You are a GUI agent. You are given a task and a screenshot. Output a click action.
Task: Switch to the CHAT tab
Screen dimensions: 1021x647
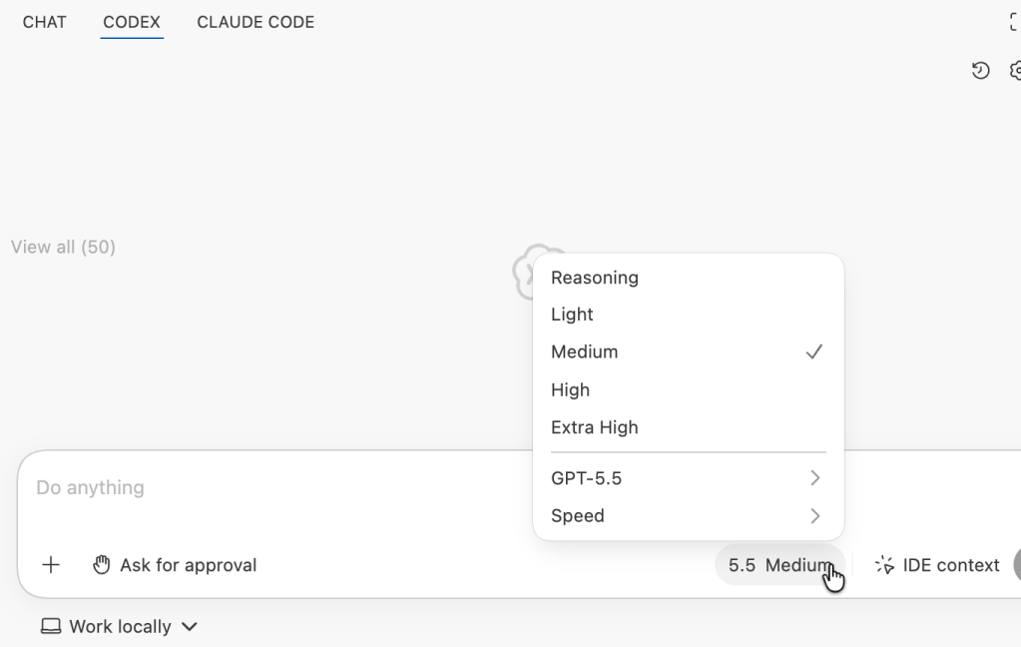[x=44, y=22]
